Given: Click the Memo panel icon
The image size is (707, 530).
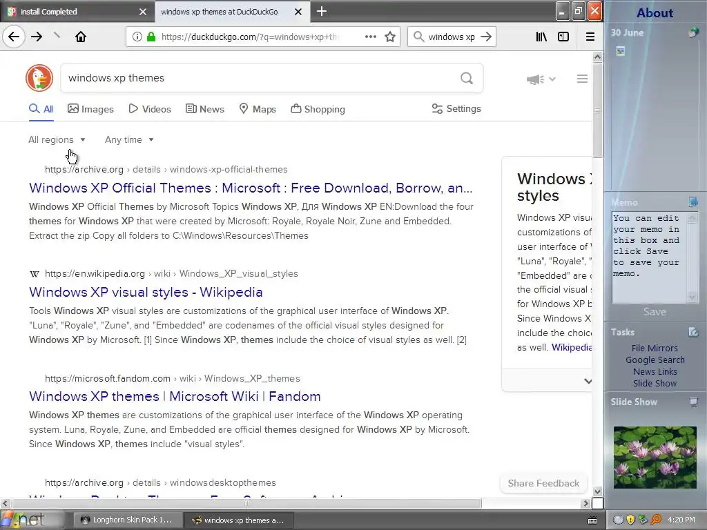Looking at the screenshot, I should (x=693, y=202).
